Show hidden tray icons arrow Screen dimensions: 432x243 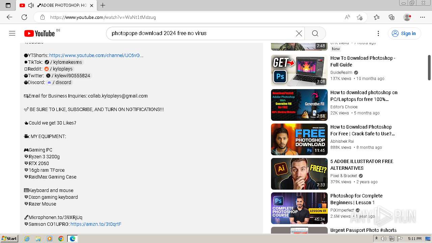[x=376, y=239]
